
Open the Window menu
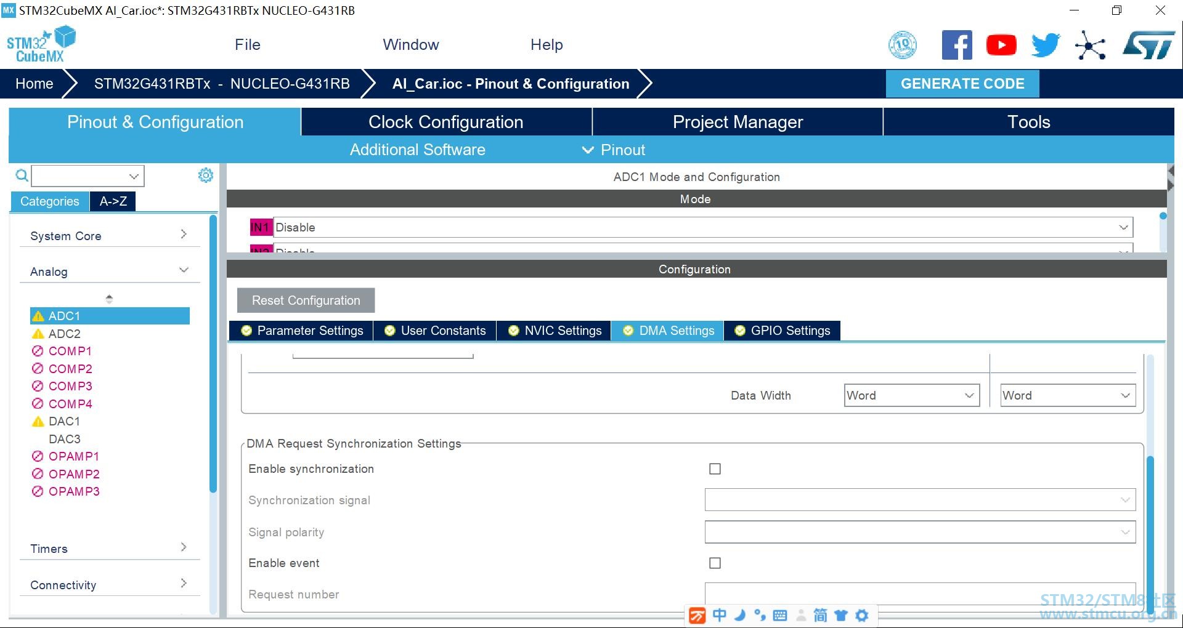411,45
